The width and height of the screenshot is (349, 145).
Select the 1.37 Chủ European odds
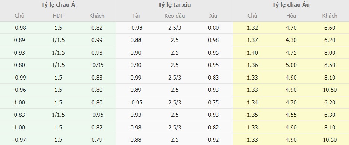coord(252,40)
